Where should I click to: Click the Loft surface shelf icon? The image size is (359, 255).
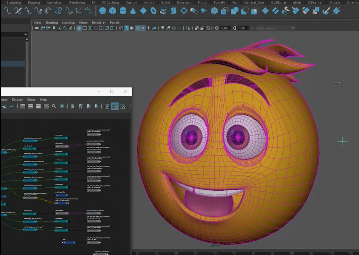click(173, 11)
